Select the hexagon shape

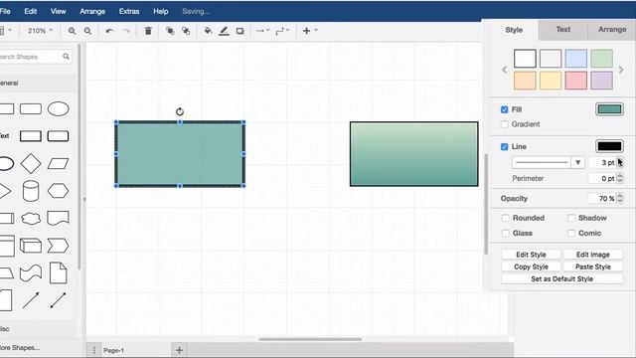click(58, 191)
